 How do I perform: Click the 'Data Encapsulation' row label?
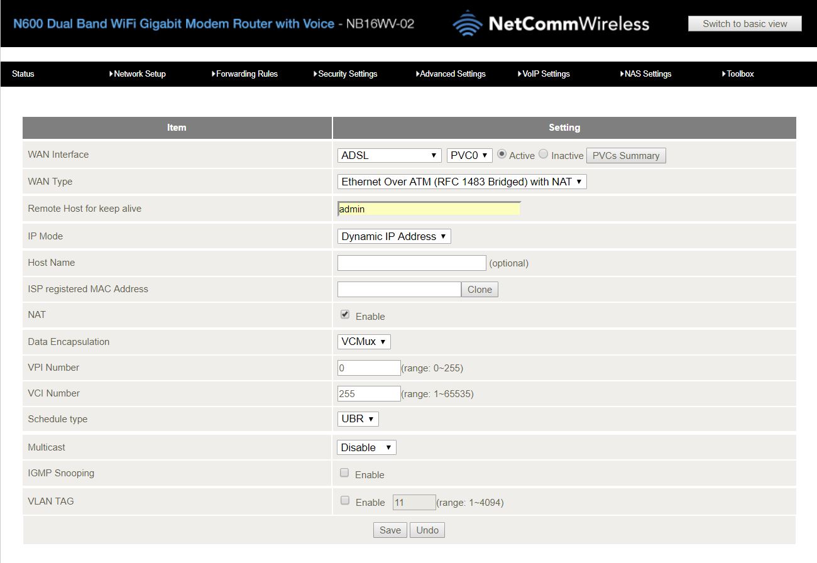(x=69, y=342)
